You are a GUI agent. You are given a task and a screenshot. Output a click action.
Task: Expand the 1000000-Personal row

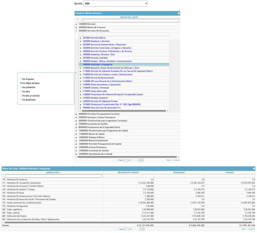coord(76,24)
